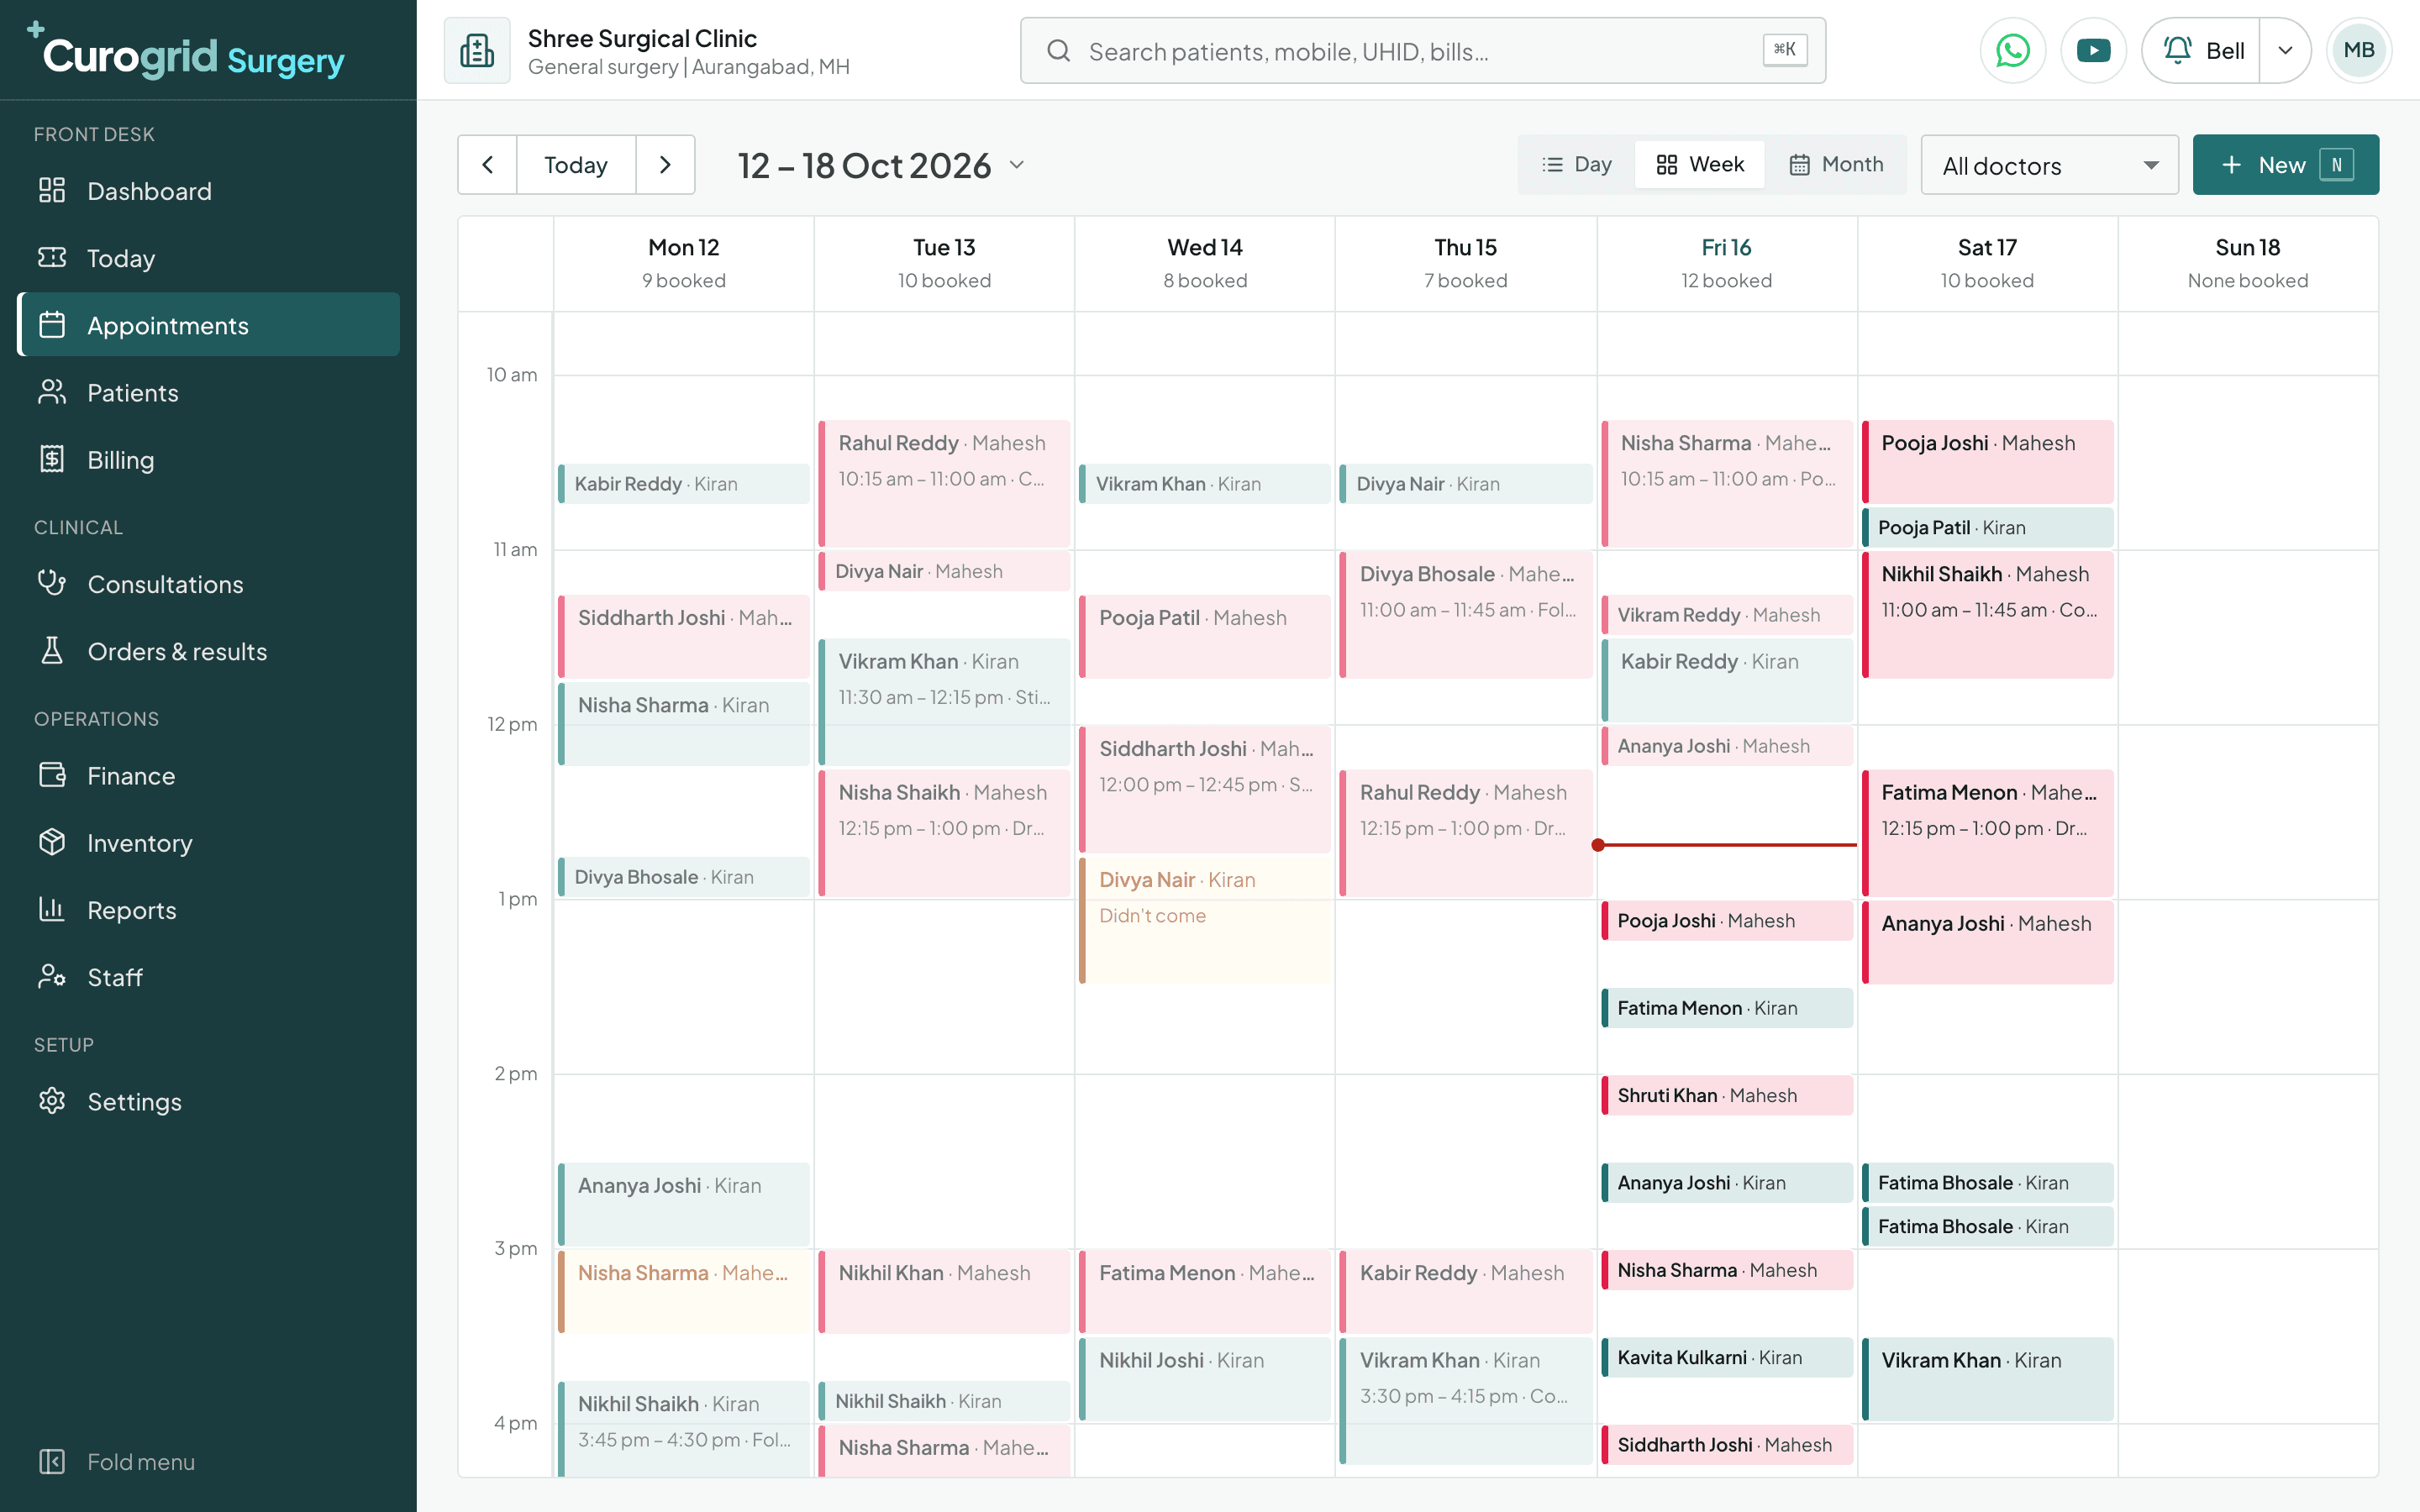The width and height of the screenshot is (2420, 1512).
Task: Select Appointments sidebar item
Action: [x=208, y=325]
